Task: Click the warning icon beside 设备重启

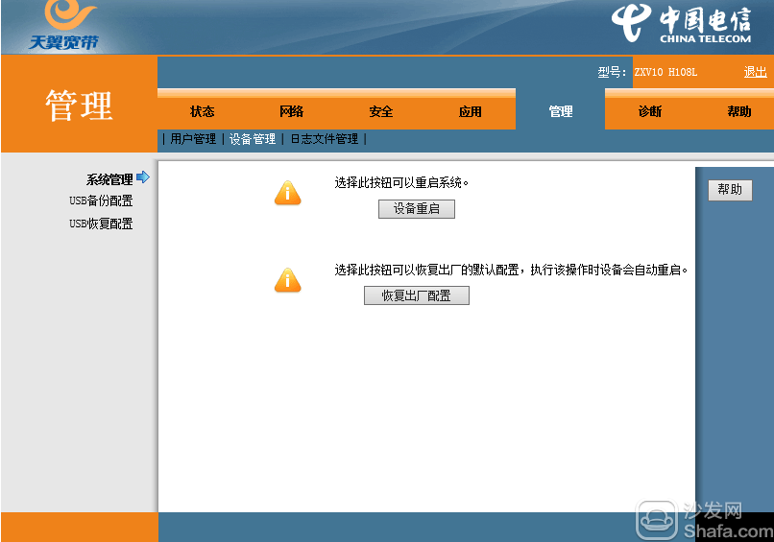Action: point(288,193)
